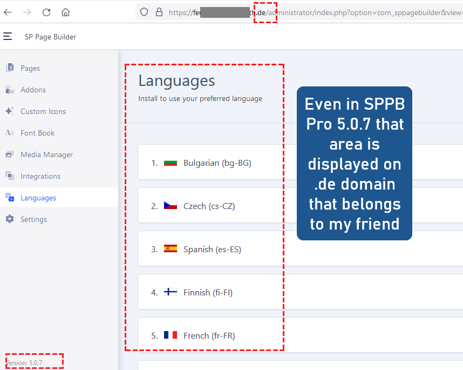The width and height of the screenshot is (463, 370).
Task: Click the Addons sidebar icon
Action: click(x=10, y=90)
